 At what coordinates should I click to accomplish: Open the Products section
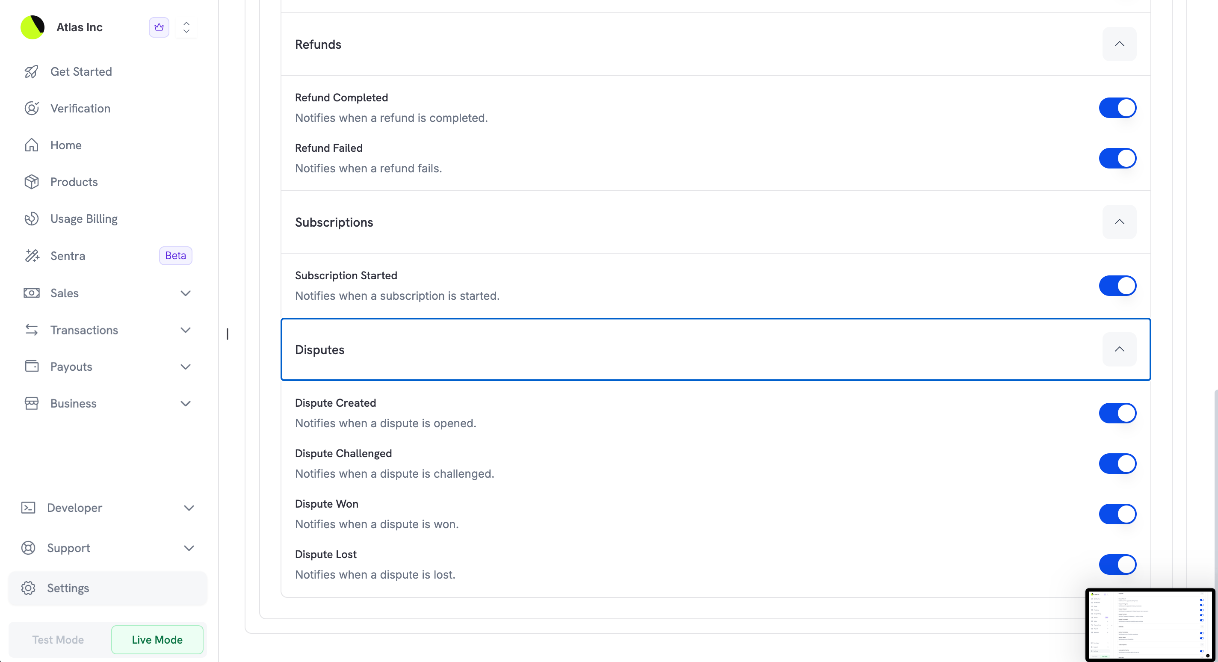pos(74,182)
